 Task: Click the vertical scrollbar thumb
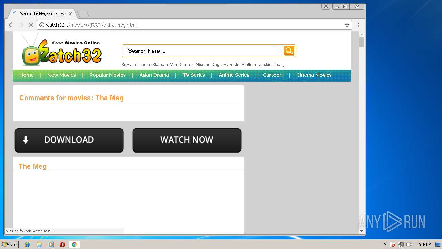click(x=362, y=42)
